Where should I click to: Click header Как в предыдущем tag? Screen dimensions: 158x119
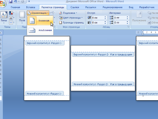pyautogui.click(x=121, y=54)
